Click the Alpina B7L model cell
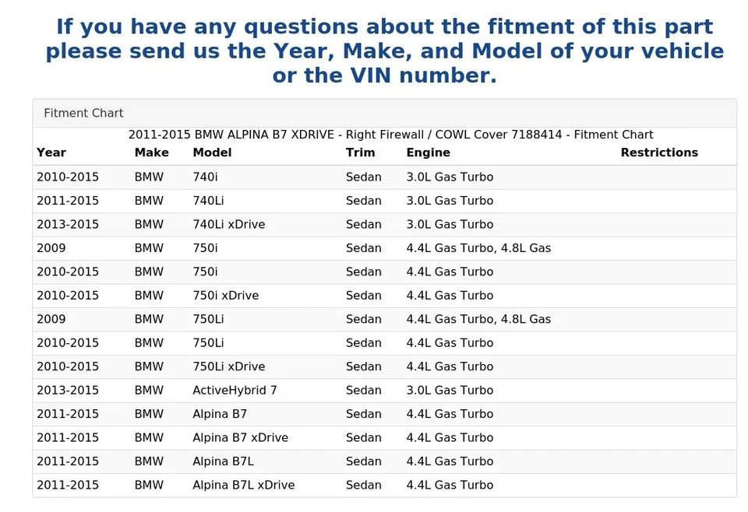 coord(223,461)
